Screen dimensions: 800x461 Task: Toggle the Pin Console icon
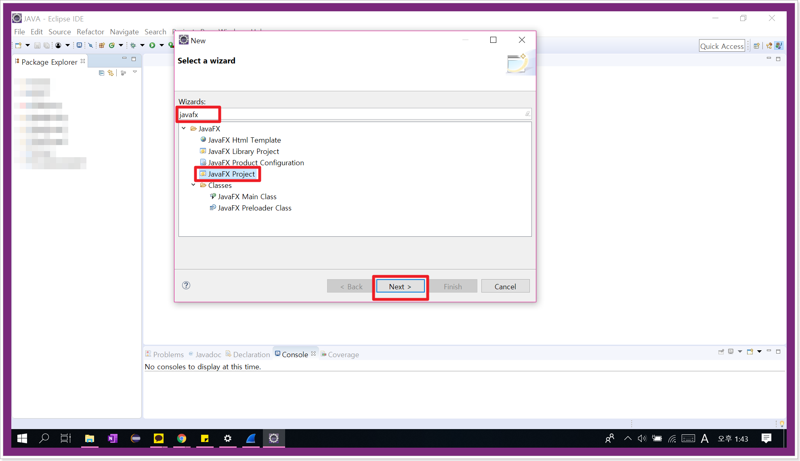721,352
